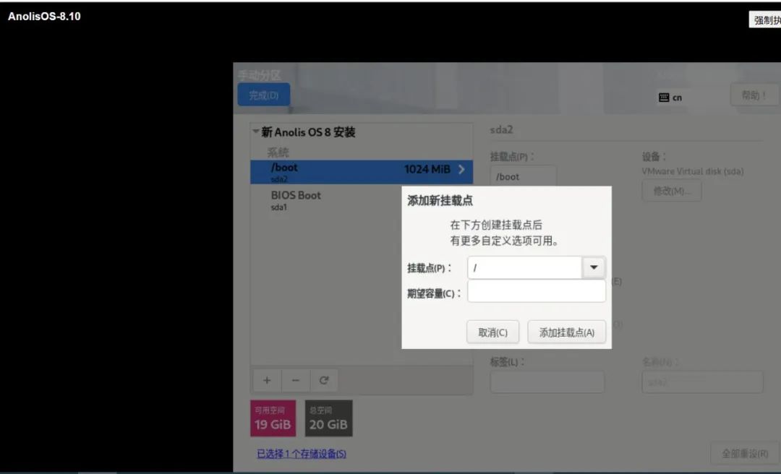Click the VMware Virtual disk (sda) text
This screenshot has height=474, width=781.
692,171
